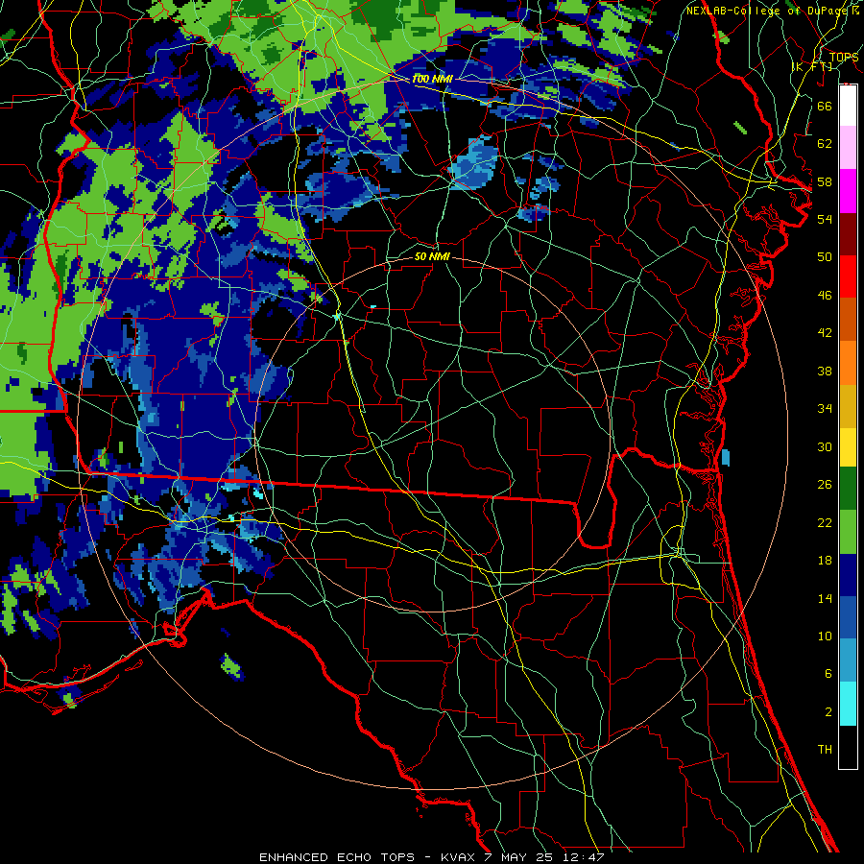Click the 'ENHANCED ECHO TOPS' caption text
The height and width of the screenshot is (864, 864).
pos(337,857)
